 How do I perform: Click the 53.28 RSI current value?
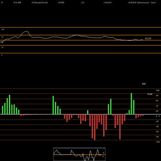(148, 38)
